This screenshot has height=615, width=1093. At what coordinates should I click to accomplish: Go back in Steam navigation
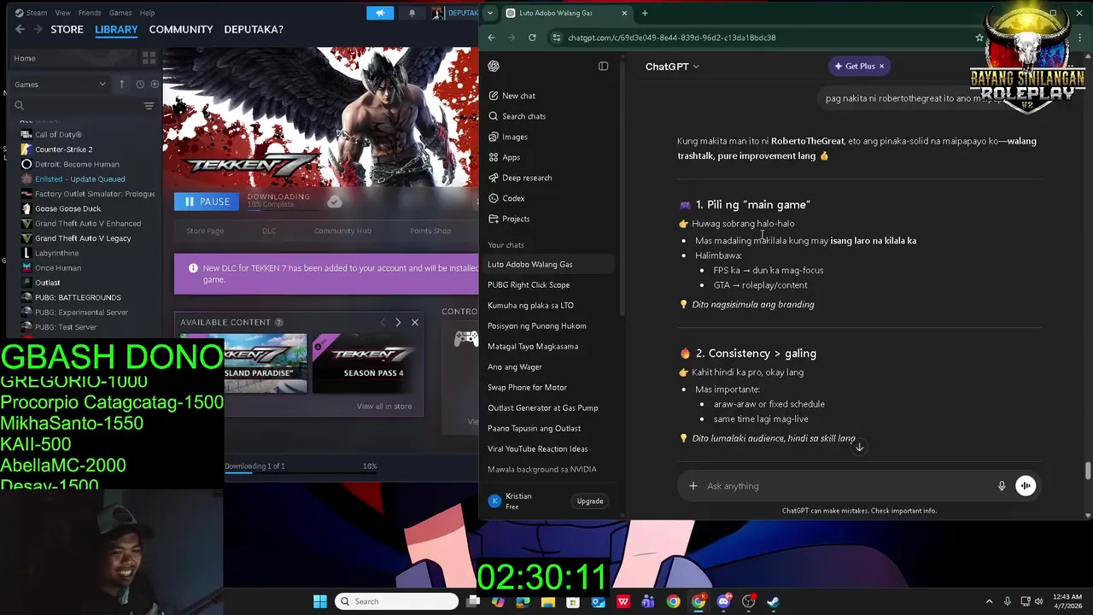[20, 29]
